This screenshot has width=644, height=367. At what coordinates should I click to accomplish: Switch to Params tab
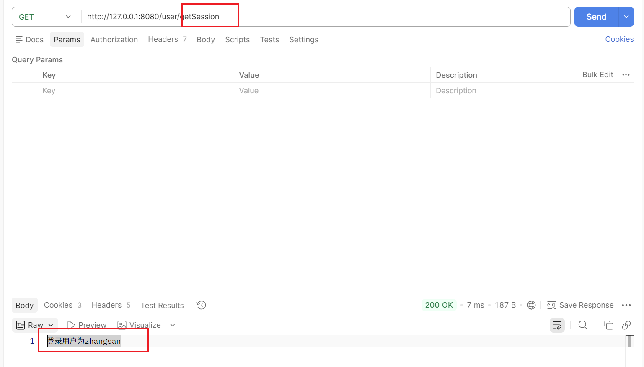tap(67, 39)
